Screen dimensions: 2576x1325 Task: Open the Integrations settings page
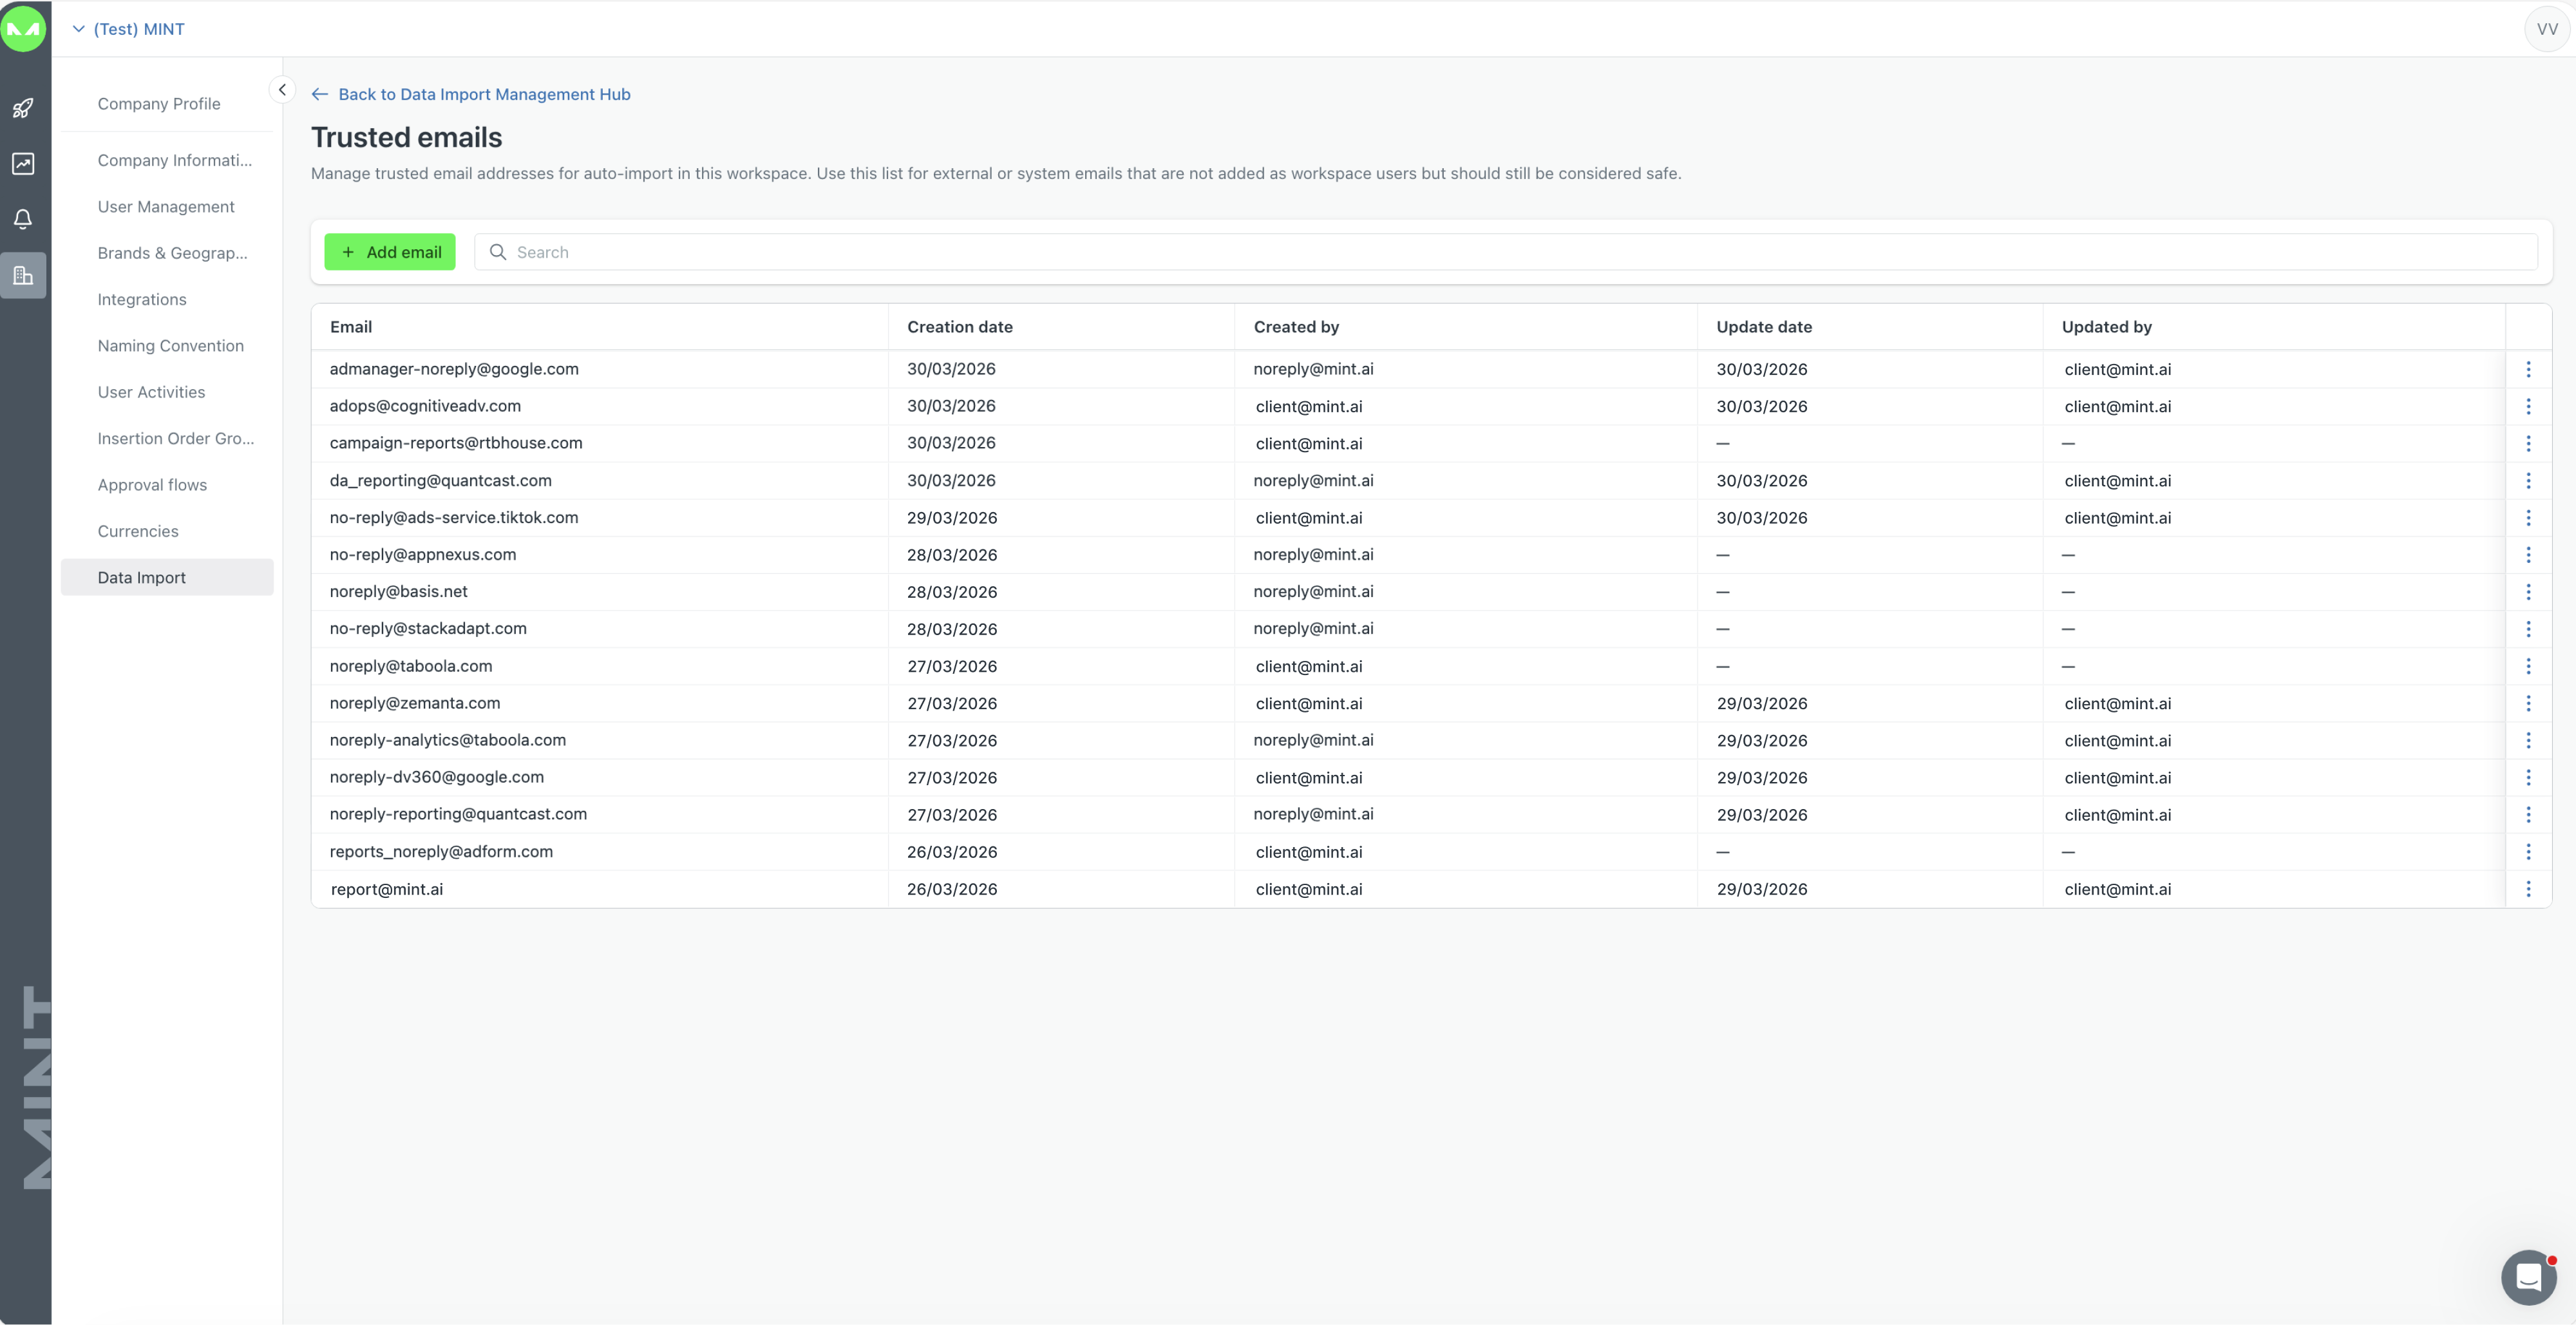pyautogui.click(x=142, y=299)
